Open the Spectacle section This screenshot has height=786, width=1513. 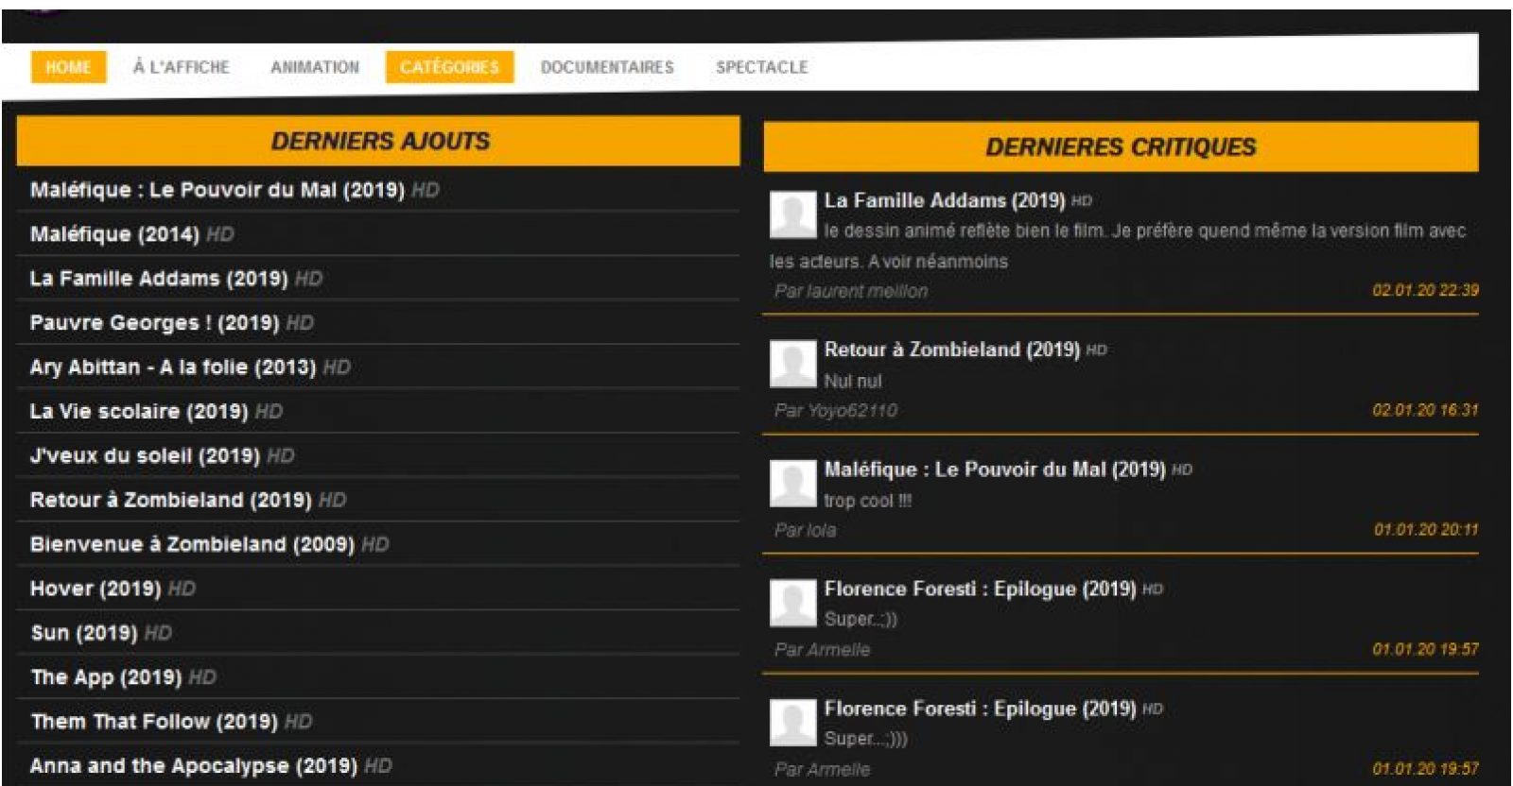click(x=761, y=67)
